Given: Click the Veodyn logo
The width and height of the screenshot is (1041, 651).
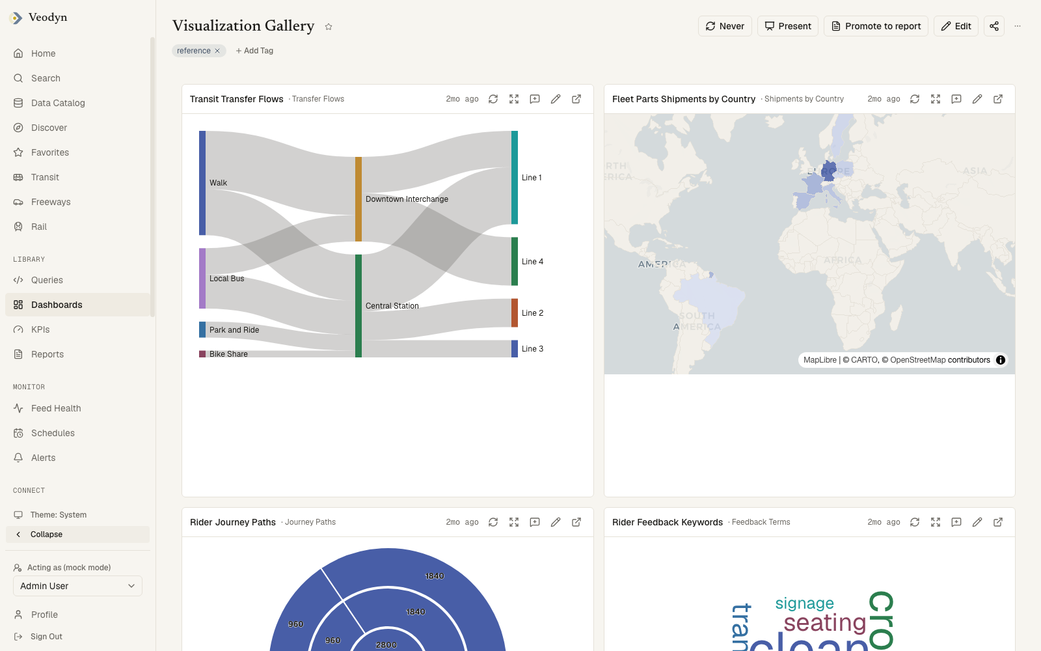Looking at the screenshot, I should [39, 18].
